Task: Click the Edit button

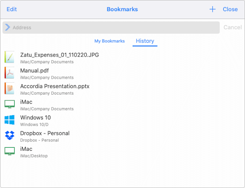Action: [x=11, y=9]
